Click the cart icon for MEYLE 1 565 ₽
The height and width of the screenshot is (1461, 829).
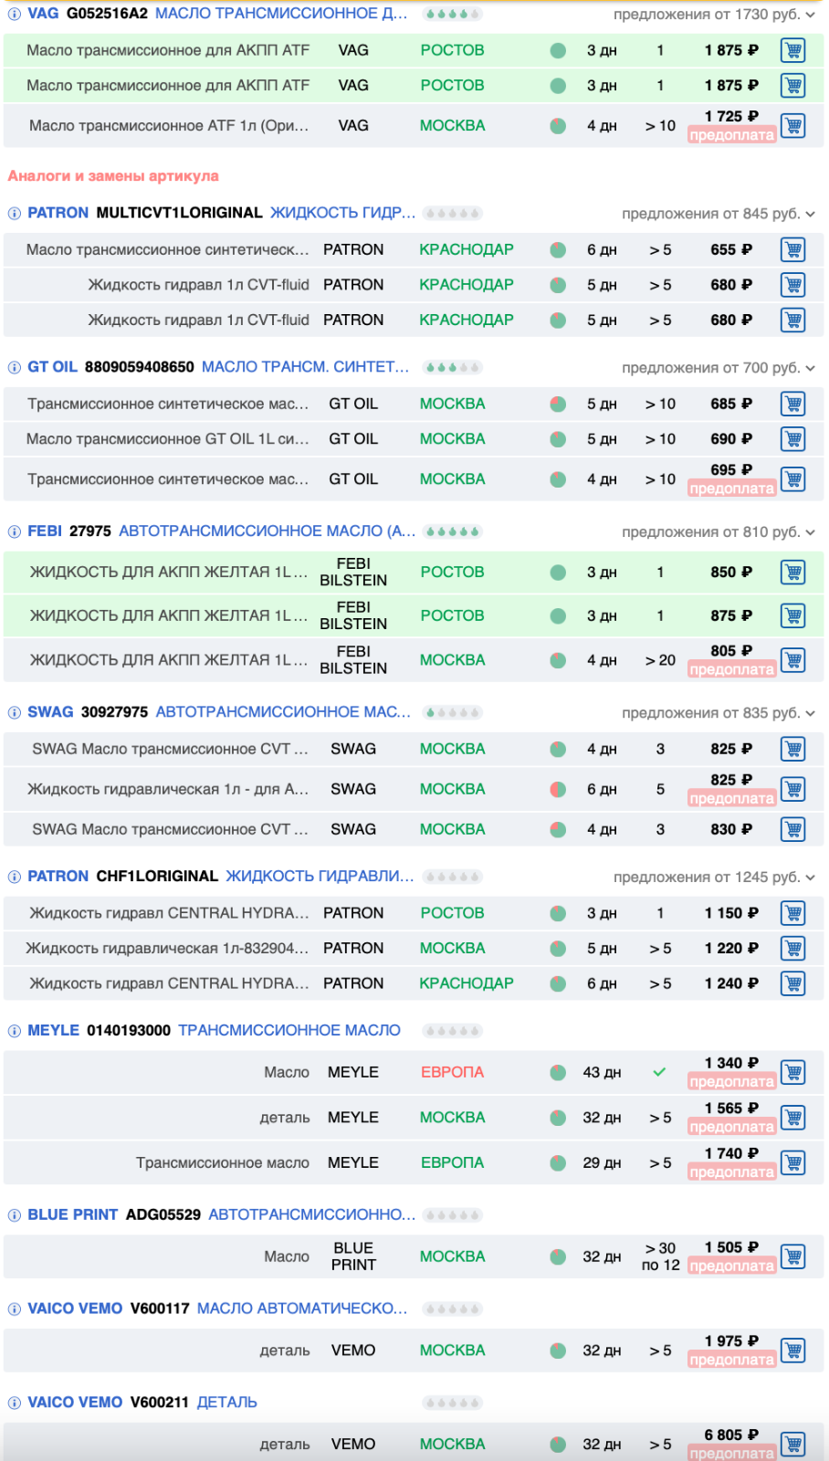coord(793,1118)
